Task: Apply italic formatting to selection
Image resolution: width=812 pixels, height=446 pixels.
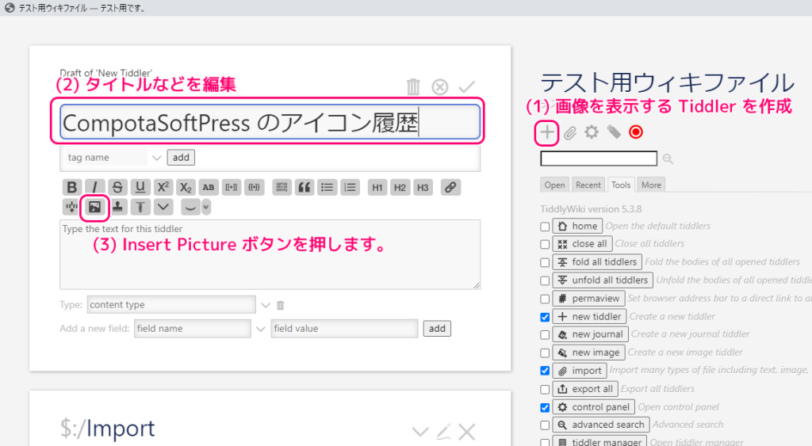Action: click(x=94, y=187)
